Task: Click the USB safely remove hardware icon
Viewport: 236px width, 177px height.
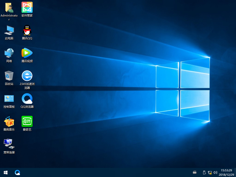Action: (x=204, y=172)
